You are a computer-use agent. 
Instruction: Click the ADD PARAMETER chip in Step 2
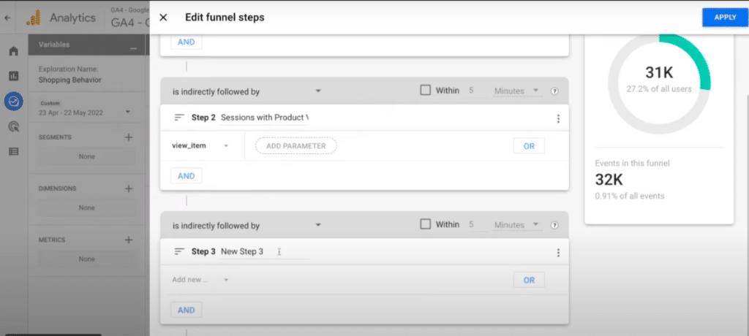point(296,146)
